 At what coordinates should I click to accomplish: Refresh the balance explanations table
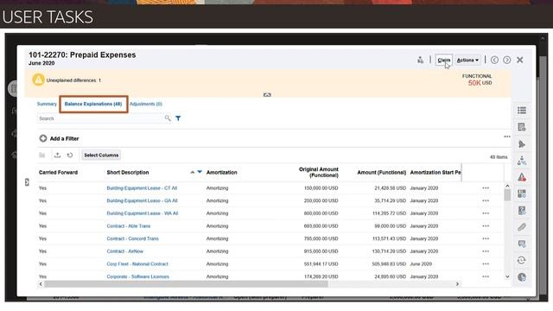70,155
